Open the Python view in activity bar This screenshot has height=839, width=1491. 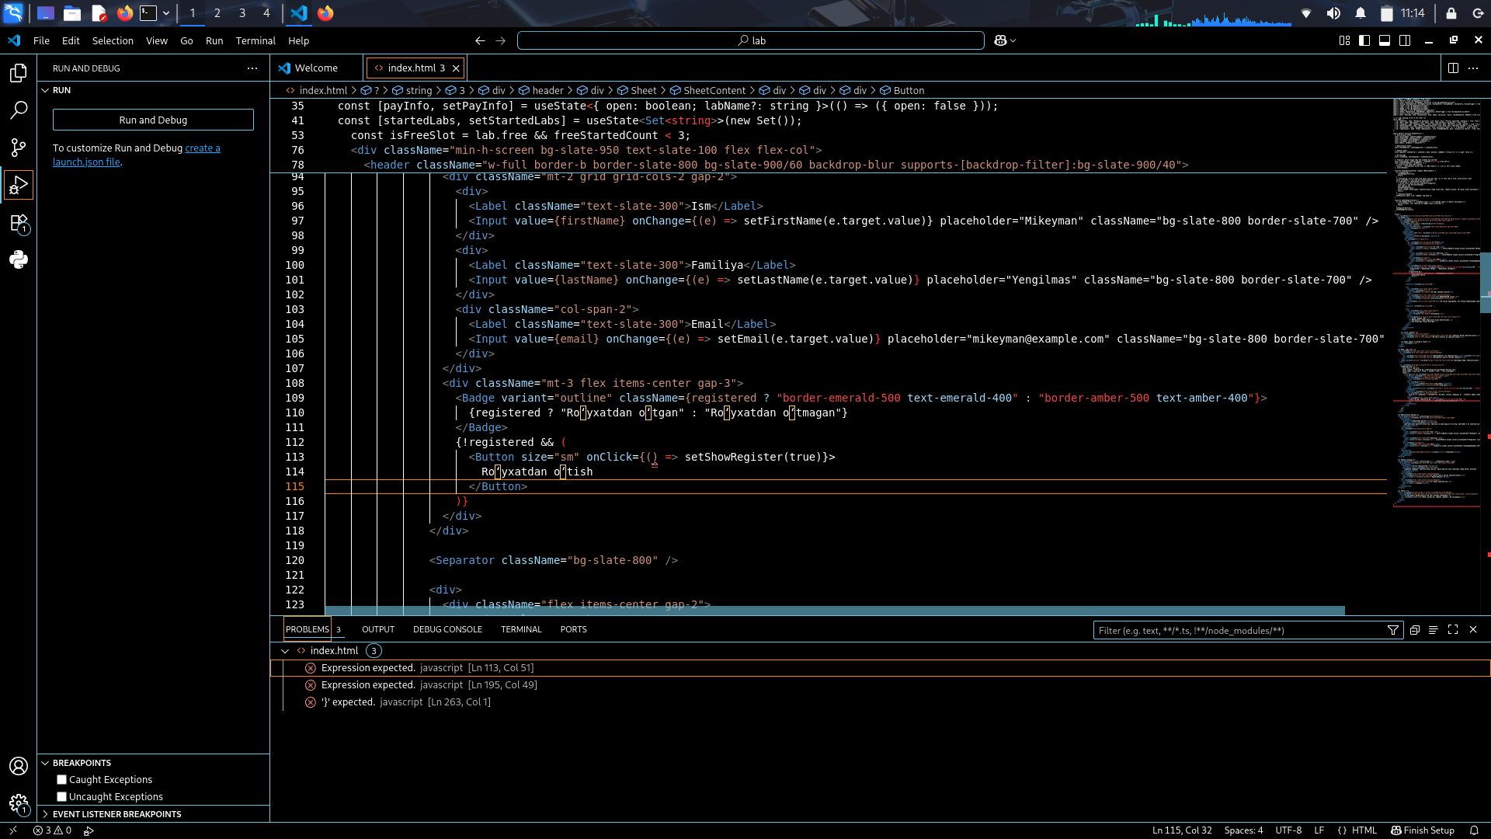pyautogui.click(x=19, y=259)
